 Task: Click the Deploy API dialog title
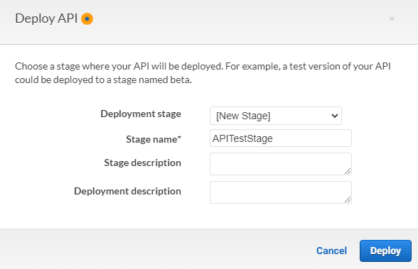click(46, 18)
